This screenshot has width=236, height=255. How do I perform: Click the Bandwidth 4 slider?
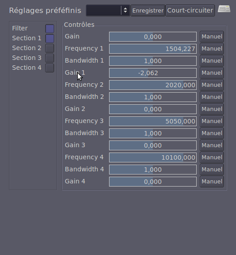[x=153, y=170]
